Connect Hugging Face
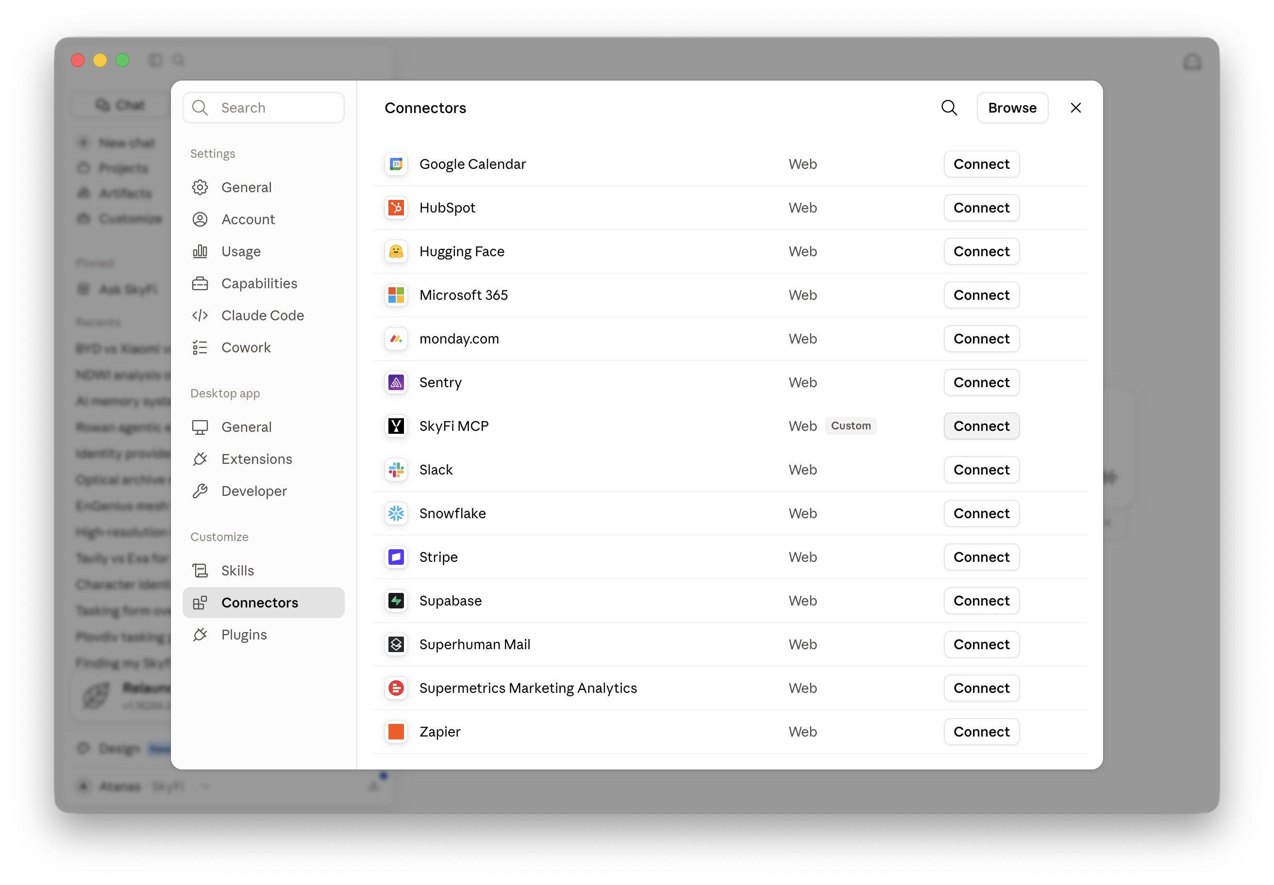The width and height of the screenshot is (1274, 885). click(x=981, y=252)
